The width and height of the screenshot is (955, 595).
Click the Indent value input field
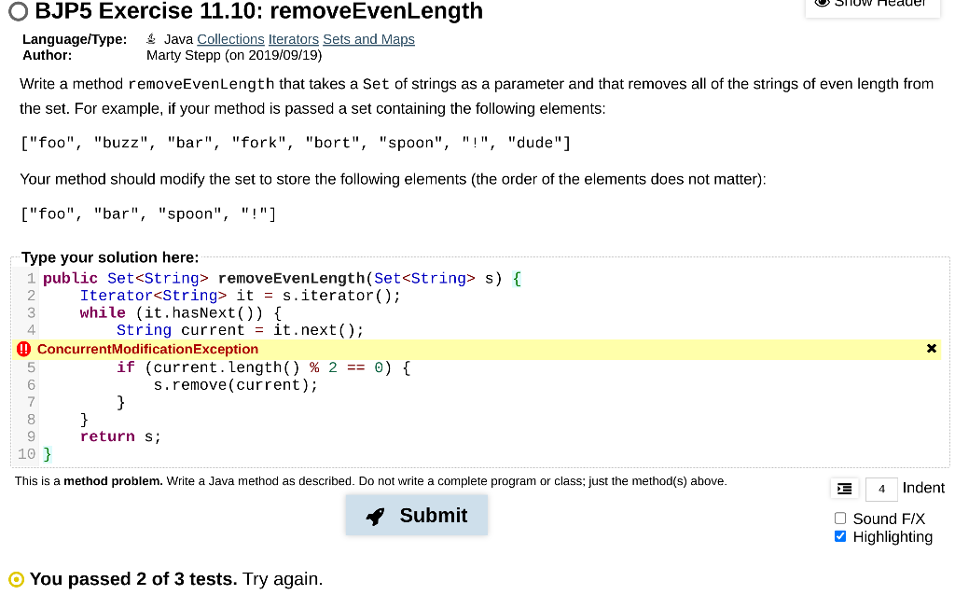pyautogui.click(x=880, y=488)
